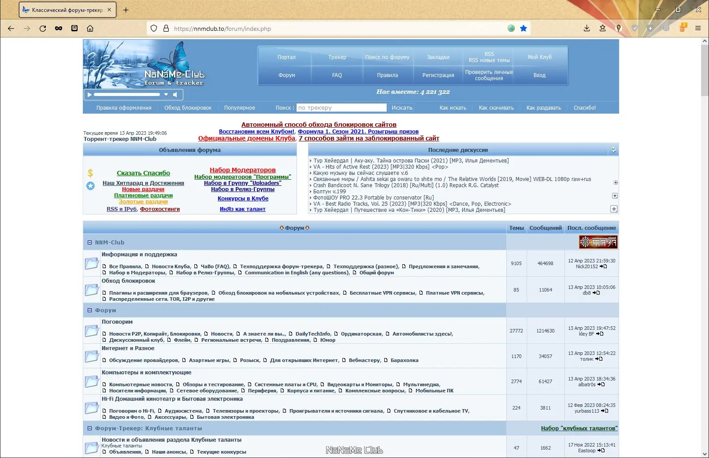This screenshot has height=458, width=709.
Task: Click the Искать search button
Action: [402, 108]
